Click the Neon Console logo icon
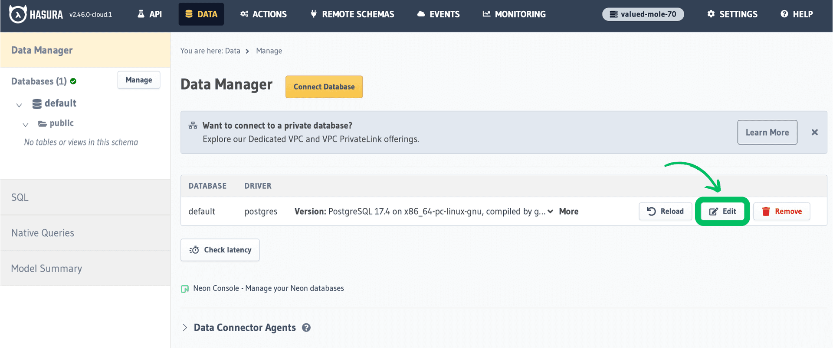This screenshot has height=348, width=833. (x=185, y=289)
